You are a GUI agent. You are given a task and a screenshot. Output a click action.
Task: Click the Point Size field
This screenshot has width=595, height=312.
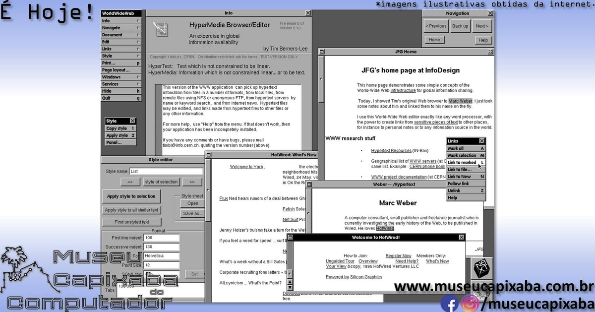(161, 265)
